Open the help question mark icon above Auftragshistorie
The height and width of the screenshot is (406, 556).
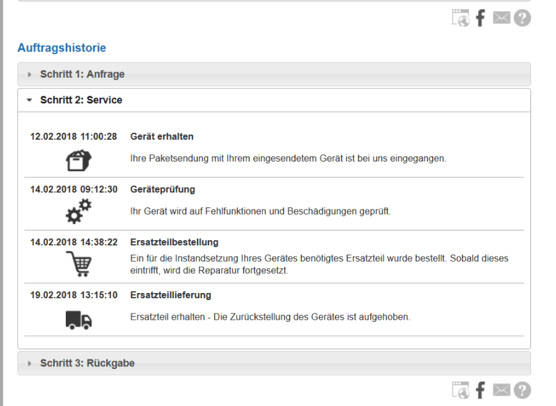[x=522, y=19]
